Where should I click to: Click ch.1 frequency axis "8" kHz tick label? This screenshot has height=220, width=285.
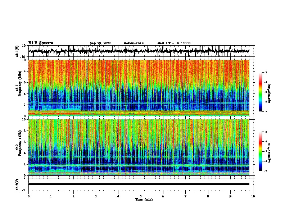tap(25, 71)
